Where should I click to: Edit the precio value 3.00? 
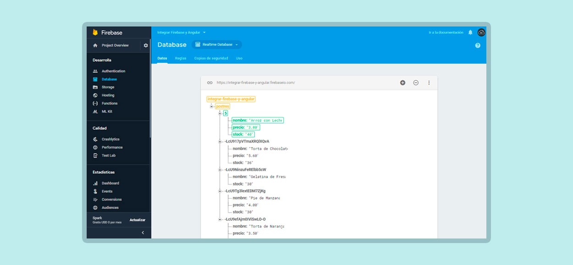coord(253,127)
